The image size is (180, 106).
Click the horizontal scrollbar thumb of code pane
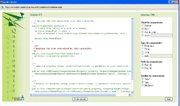coord(74,95)
